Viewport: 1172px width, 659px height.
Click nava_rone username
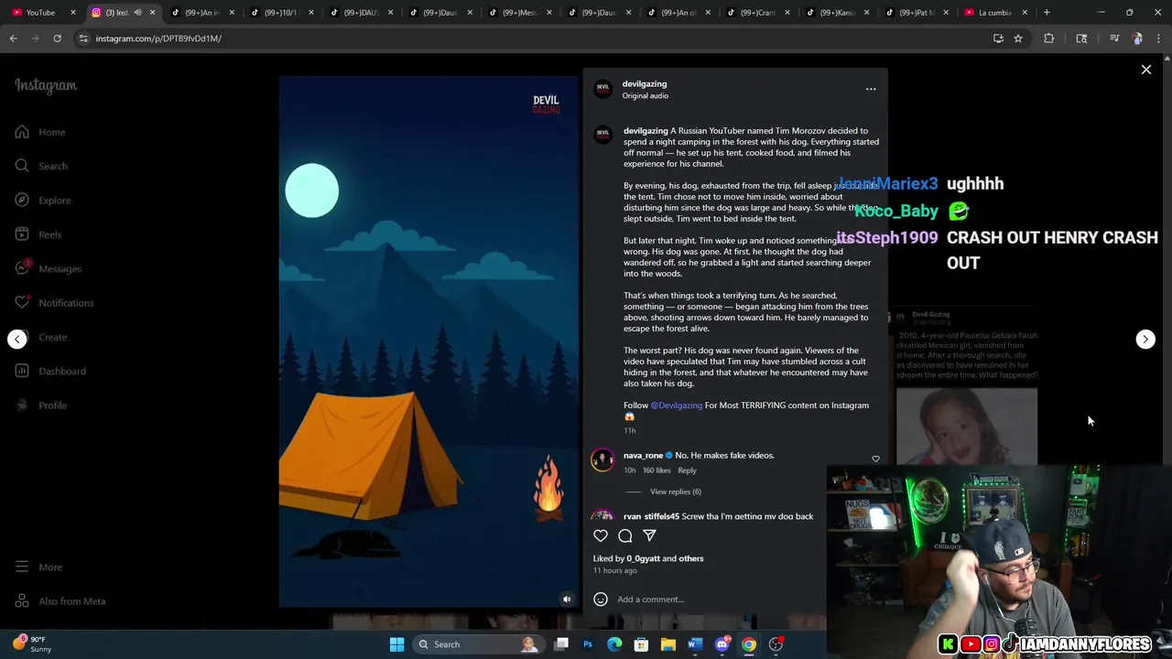643,456
